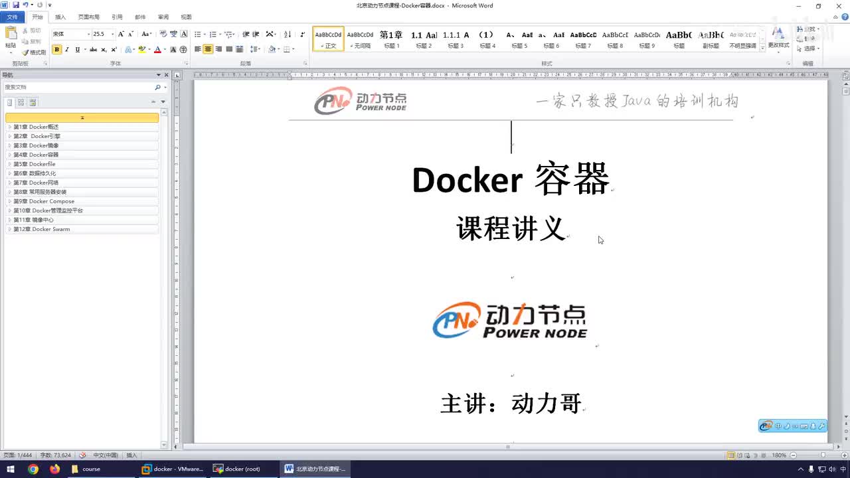The image size is (850, 478).
Task: Toggle character shading (gray A)
Action: [x=173, y=50]
